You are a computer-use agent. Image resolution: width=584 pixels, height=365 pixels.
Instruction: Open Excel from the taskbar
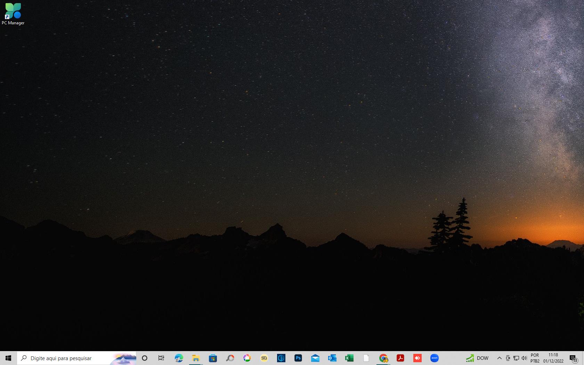349,358
